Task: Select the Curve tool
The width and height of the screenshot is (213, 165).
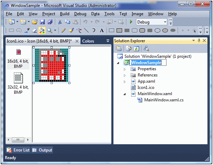Action: pyautogui.click(x=94, y=30)
